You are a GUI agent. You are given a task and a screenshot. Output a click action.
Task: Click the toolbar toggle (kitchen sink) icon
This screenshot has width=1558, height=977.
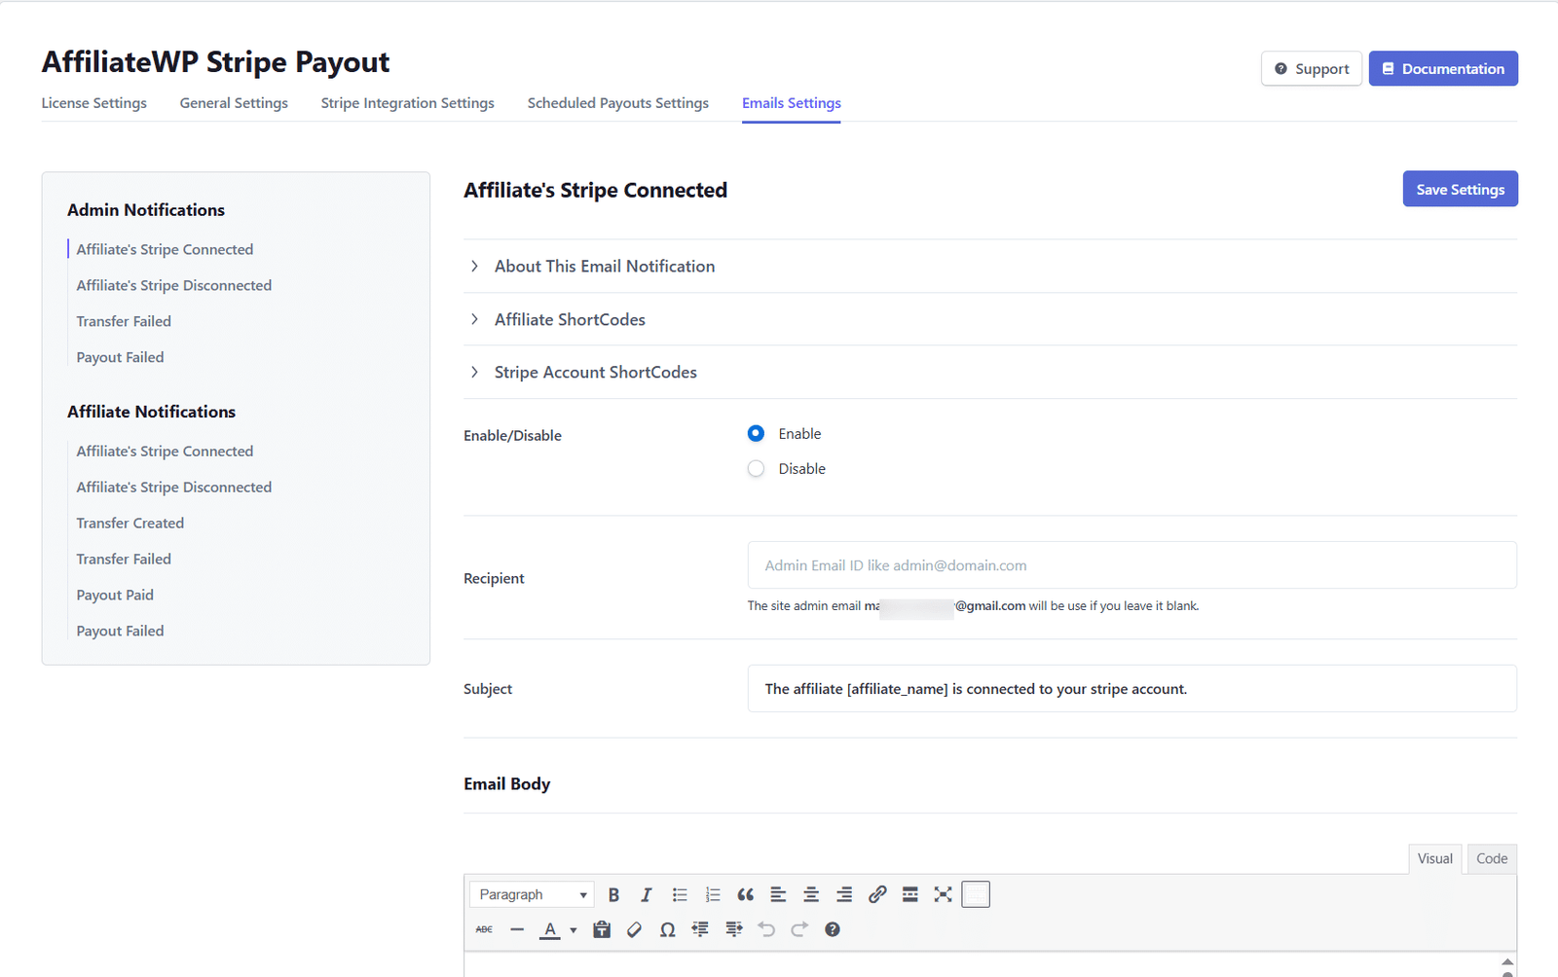tap(976, 894)
